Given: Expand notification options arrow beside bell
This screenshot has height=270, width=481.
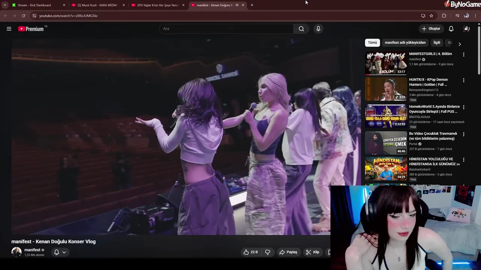Looking at the screenshot, I should tap(64, 252).
